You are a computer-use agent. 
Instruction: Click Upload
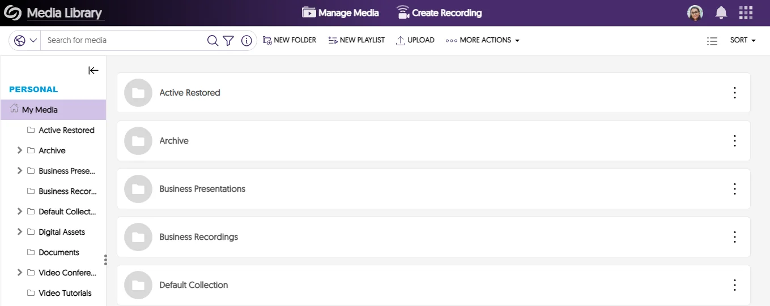(x=415, y=40)
